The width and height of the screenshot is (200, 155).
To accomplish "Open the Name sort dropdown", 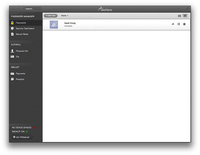I will tap(65, 16).
